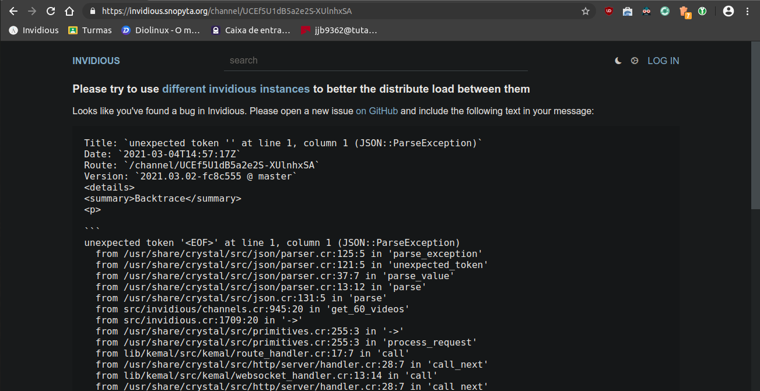Open the green circular-arrow extension

[665, 11]
